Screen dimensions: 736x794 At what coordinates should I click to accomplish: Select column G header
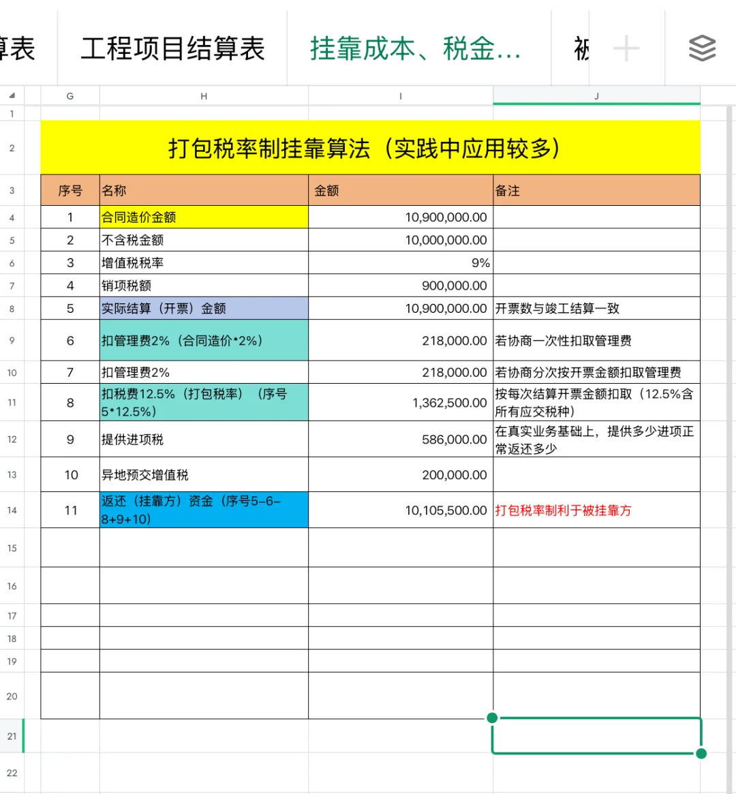pyautogui.click(x=70, y=95)
